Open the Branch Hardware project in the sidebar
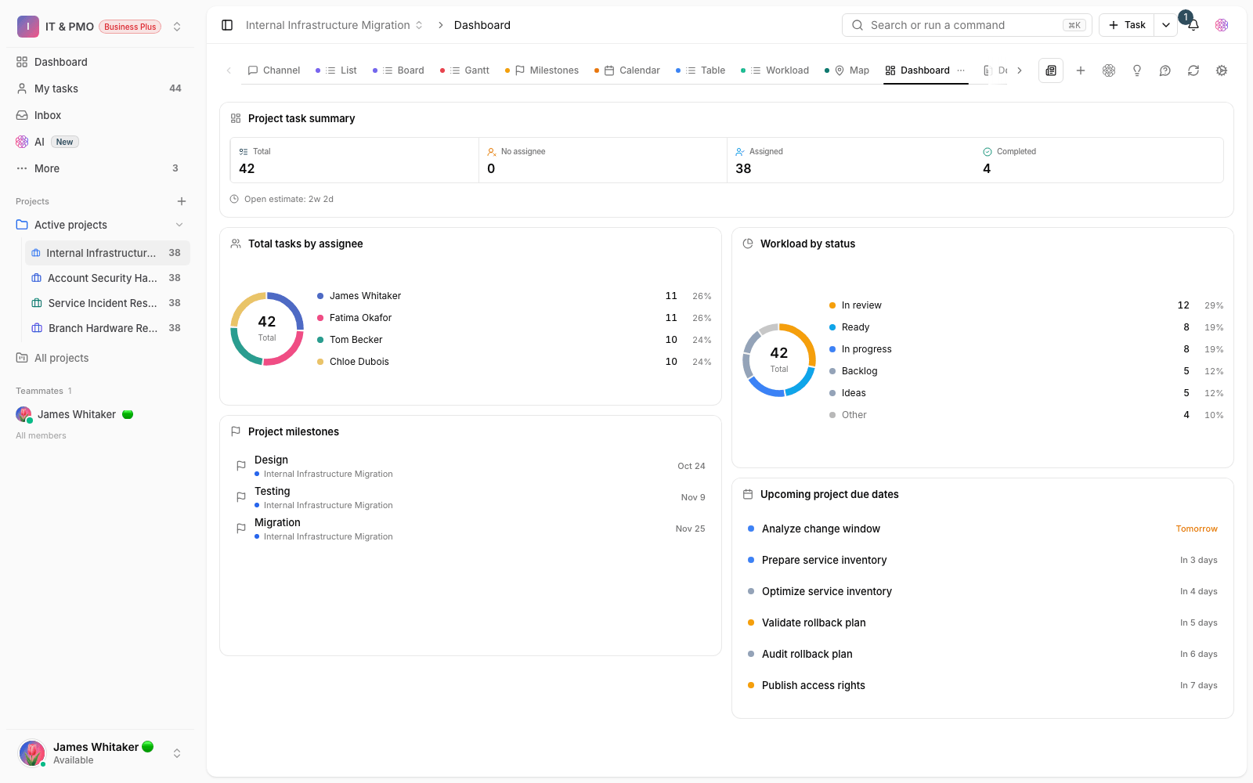Screen dimensions: 1253x783 (x=107, y=328)
